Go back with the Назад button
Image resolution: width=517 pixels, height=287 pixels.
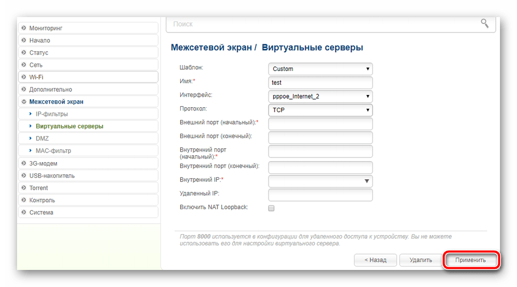point(375,260)
